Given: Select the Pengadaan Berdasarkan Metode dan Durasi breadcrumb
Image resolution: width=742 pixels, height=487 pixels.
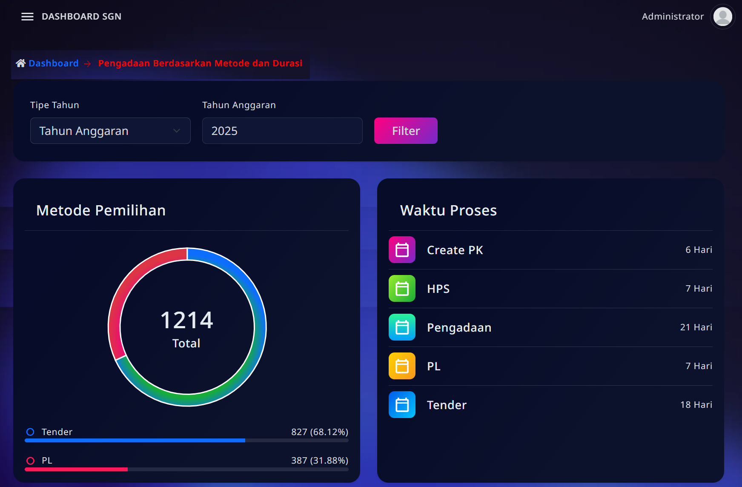Looking at the screenshot, I should pos(200,63).
